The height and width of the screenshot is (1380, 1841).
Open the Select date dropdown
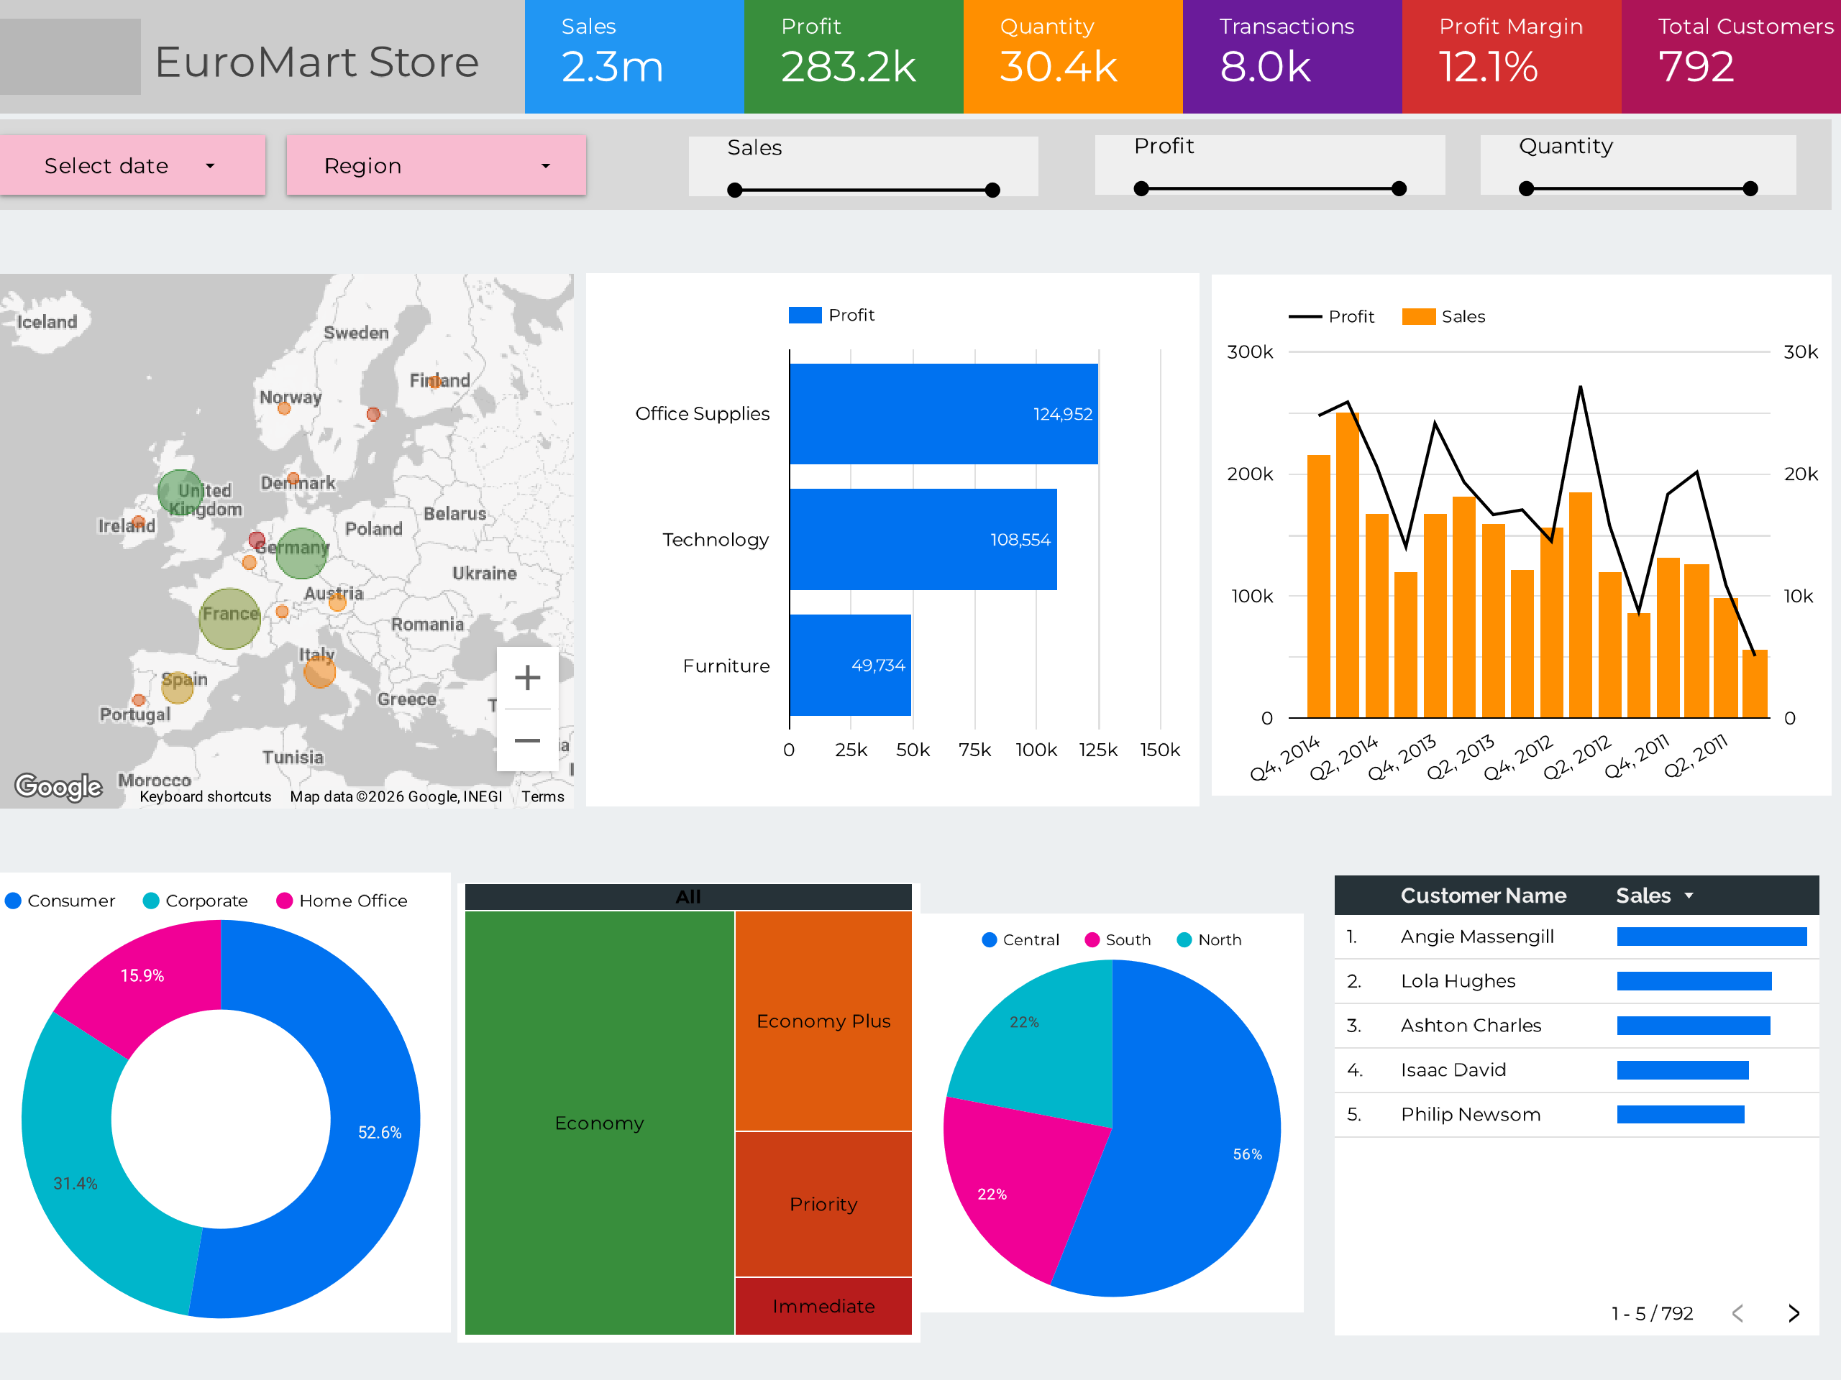132,165
